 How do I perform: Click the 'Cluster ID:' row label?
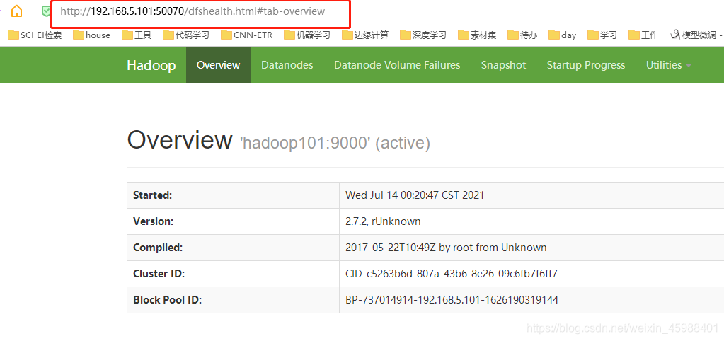[x=159, y=274]
